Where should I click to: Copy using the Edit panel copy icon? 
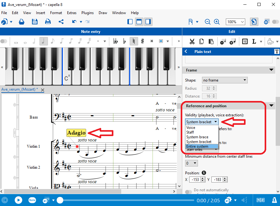click(201, 41)
